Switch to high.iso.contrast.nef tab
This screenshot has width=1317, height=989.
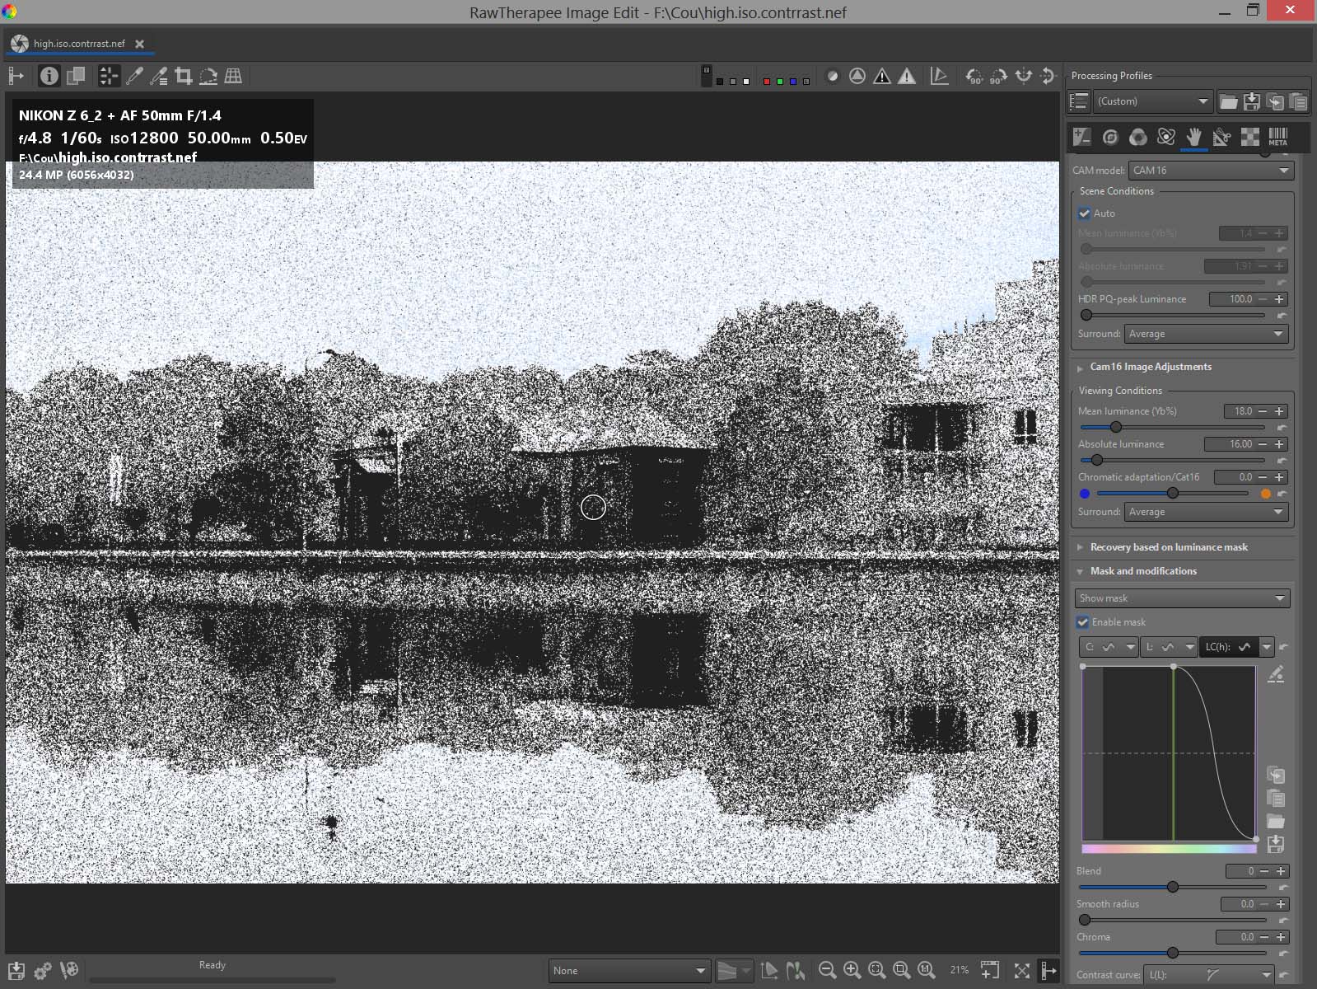click(x=79, y=44)
